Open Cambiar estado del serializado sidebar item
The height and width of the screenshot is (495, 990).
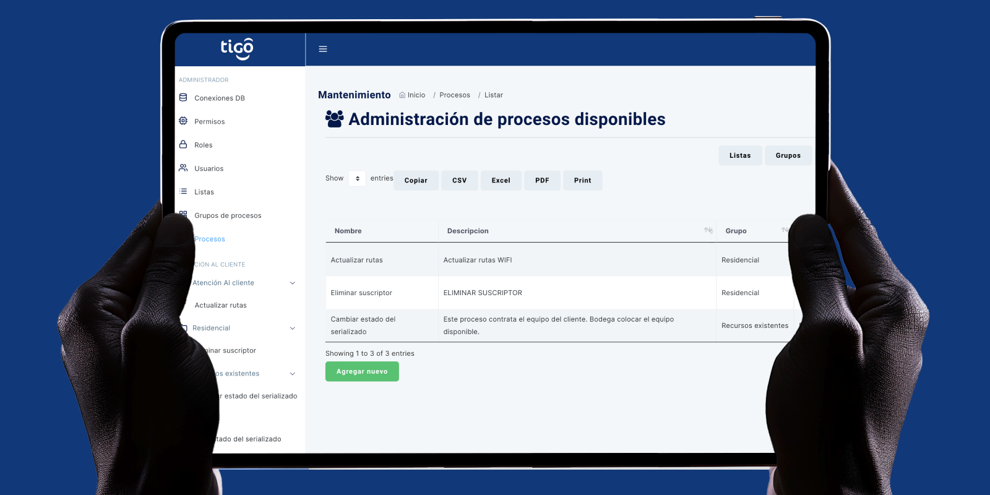[258, 396]
